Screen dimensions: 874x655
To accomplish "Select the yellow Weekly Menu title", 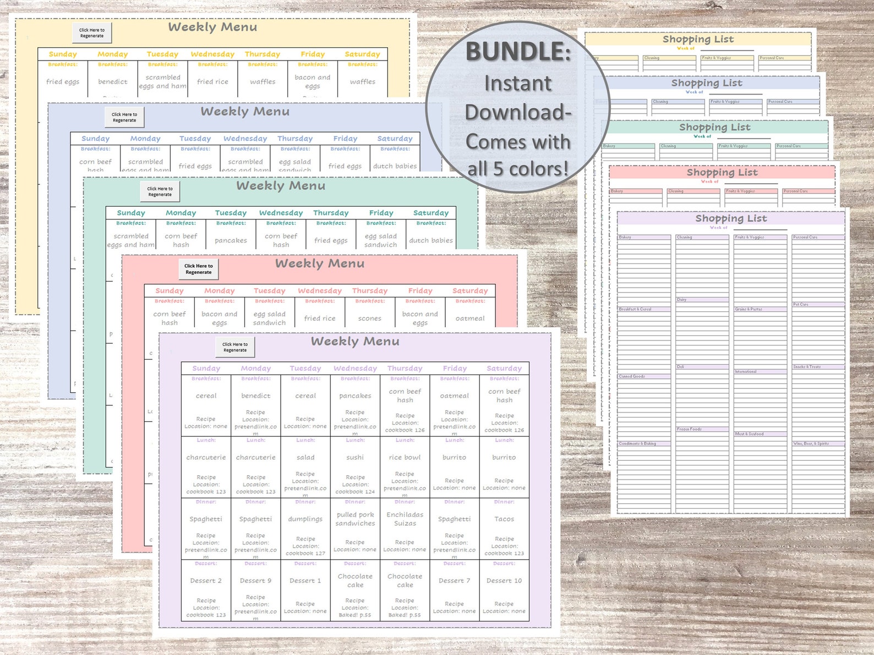I will (212, 27).
